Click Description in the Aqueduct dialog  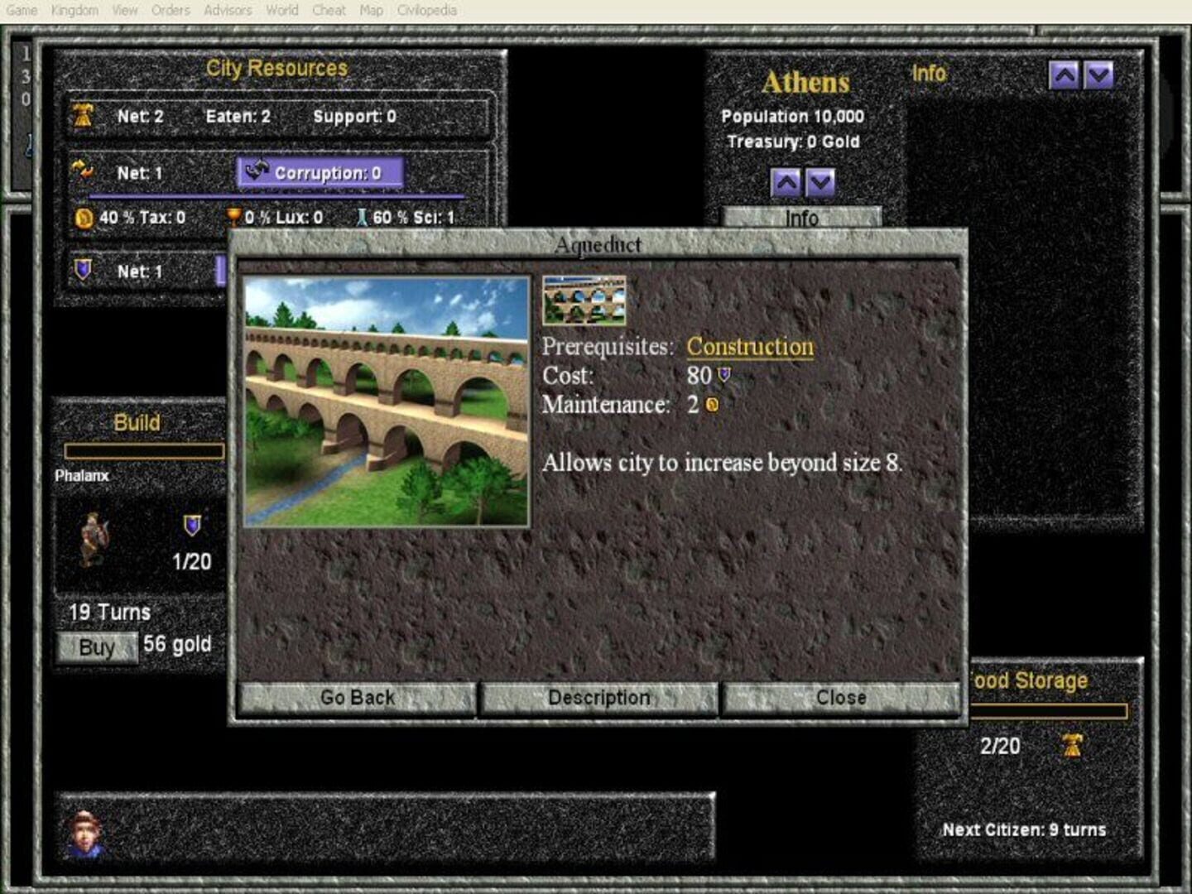coord(599,698)
